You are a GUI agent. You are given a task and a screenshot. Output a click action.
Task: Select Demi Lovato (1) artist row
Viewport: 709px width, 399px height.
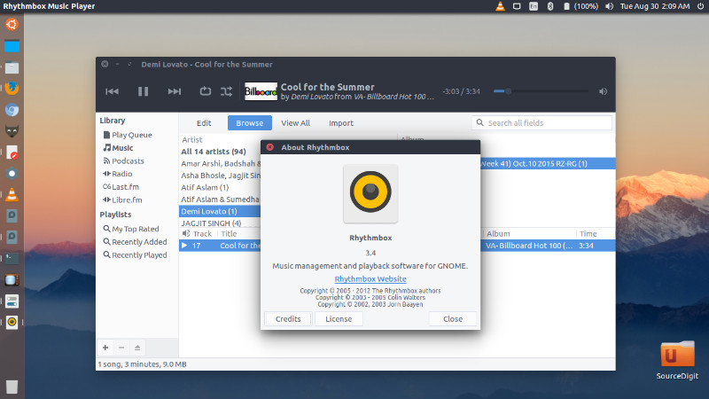pyautogui.click(x=220, y=211)
